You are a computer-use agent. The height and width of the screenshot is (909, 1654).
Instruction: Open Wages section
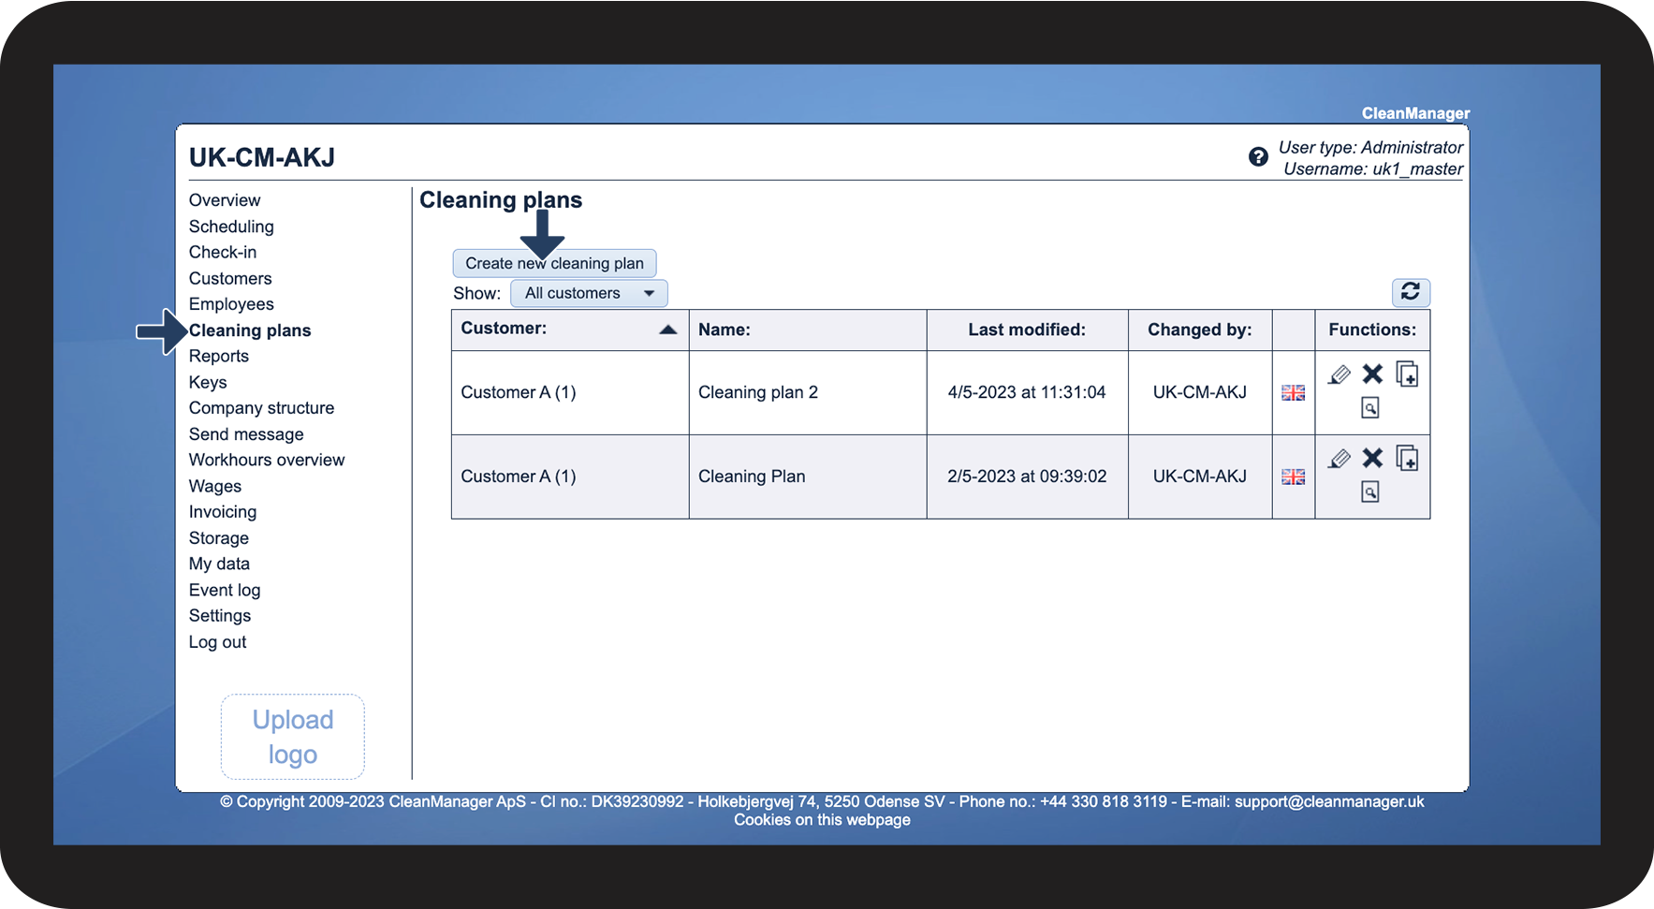[x=215, y=486]
